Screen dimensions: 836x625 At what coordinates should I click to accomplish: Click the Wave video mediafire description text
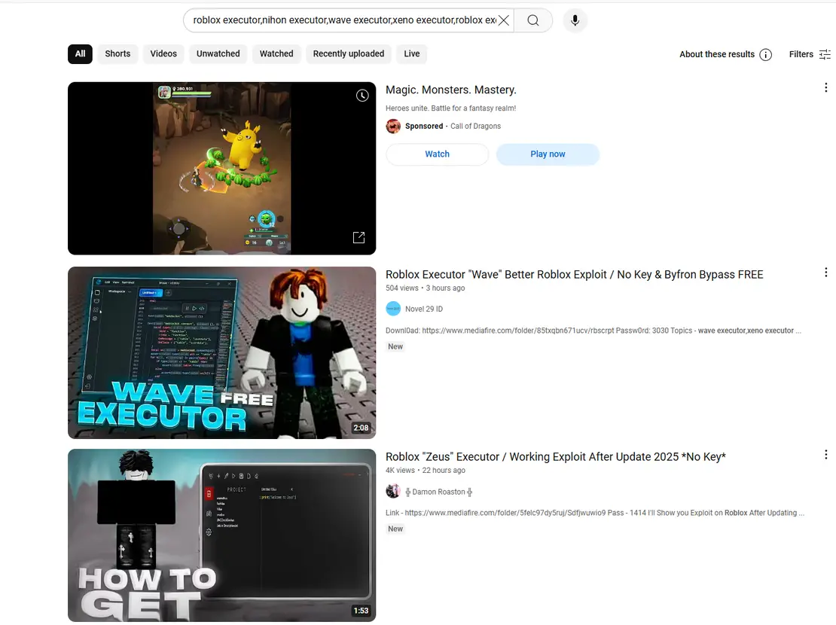pyautogui.click(x=593, y=331)
